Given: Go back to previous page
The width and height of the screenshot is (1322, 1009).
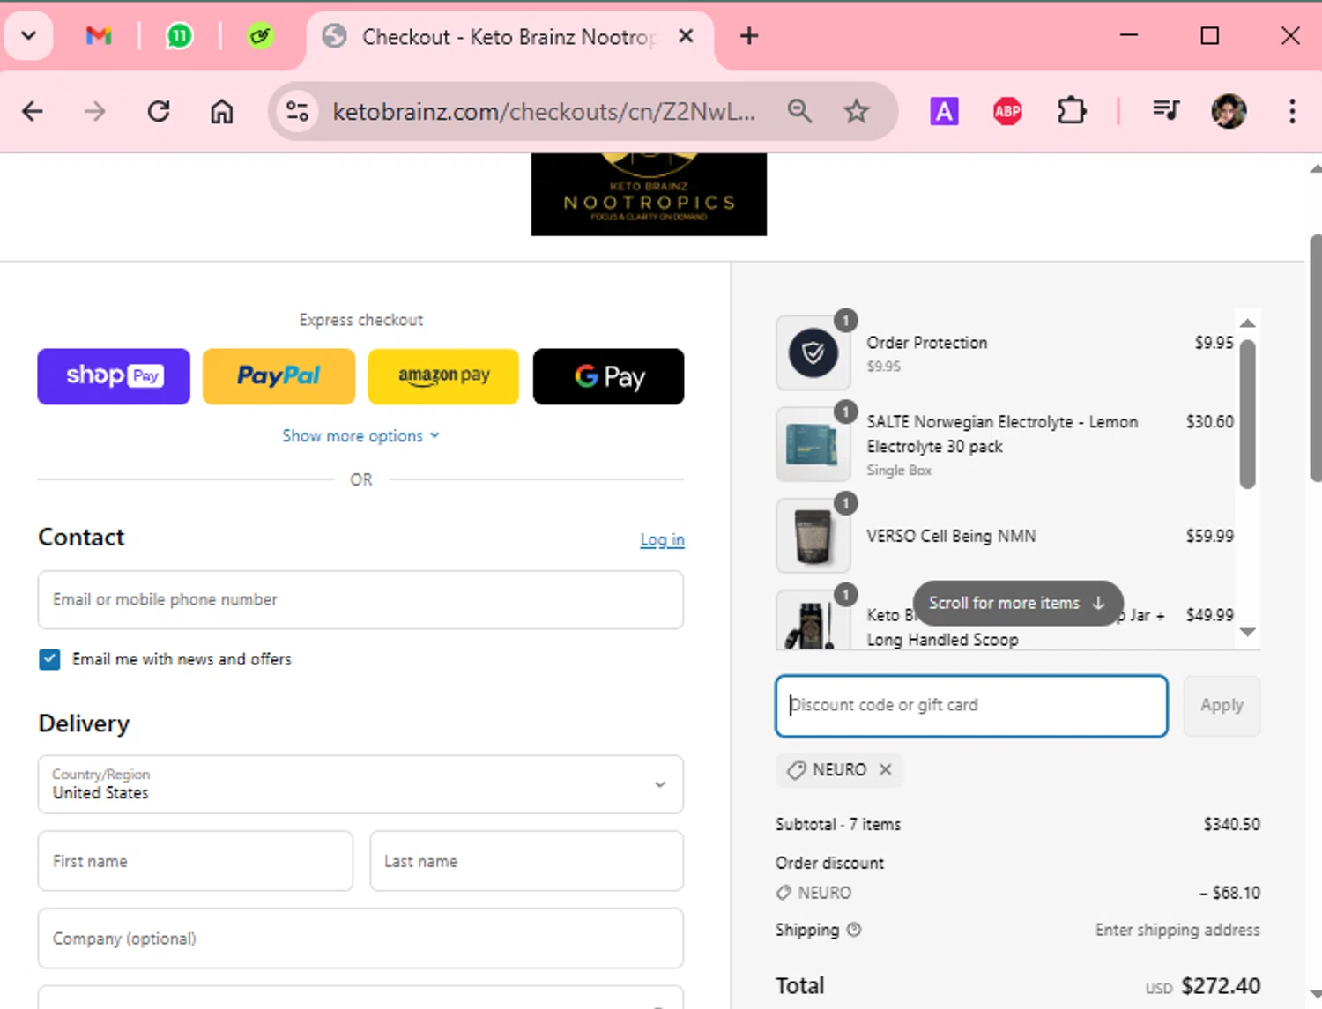Looking at the screenshot, I should click(x=33, y=111).
